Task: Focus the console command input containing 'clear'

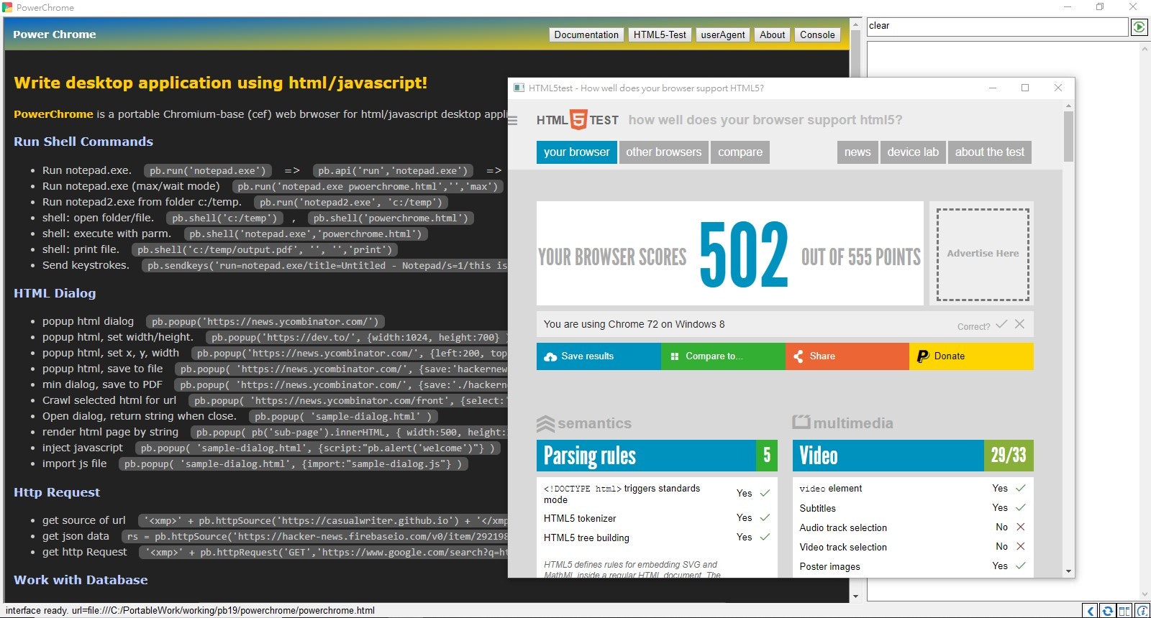Action: 997,26
